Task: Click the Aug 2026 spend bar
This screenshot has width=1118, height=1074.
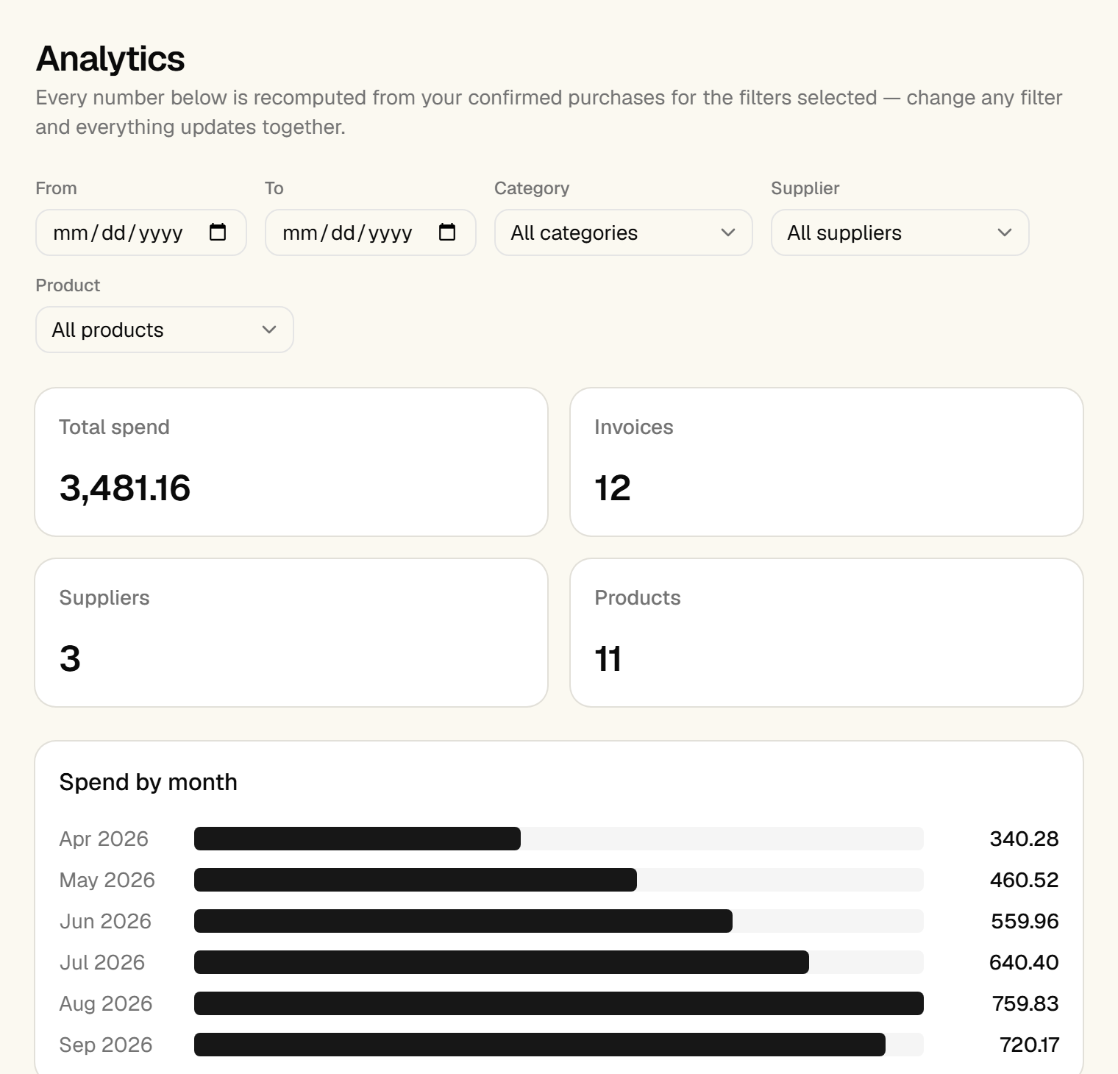Action: 559,1003
